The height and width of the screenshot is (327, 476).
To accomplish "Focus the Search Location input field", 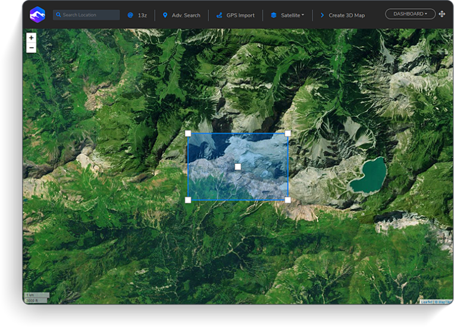I will [86, 15].
